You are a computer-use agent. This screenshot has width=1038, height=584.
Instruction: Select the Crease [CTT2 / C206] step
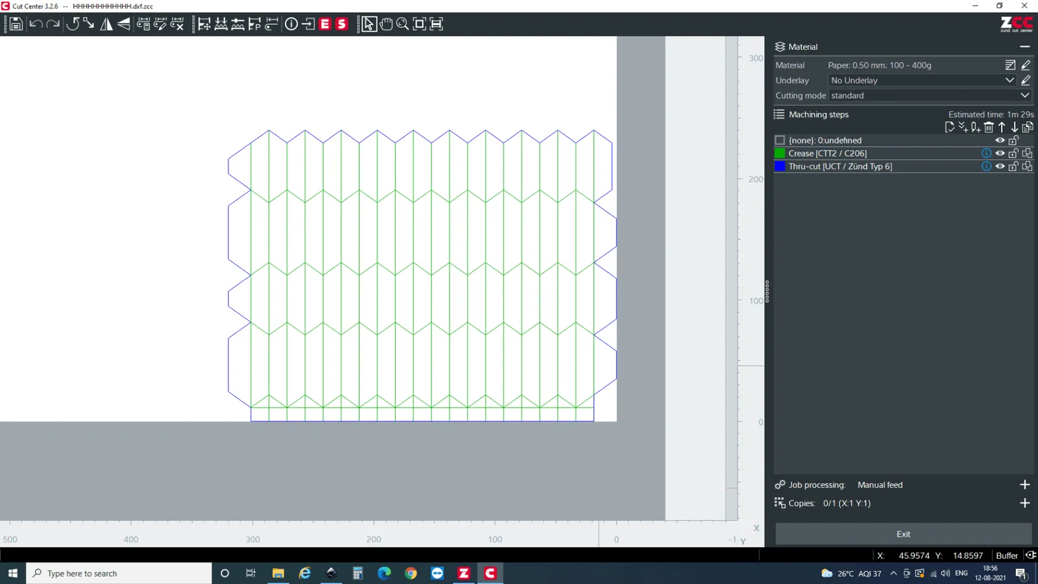[827, 153]
